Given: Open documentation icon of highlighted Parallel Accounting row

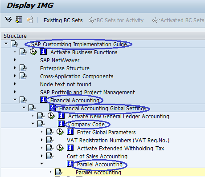Looking at the screenshot, I should coord(59,172).
